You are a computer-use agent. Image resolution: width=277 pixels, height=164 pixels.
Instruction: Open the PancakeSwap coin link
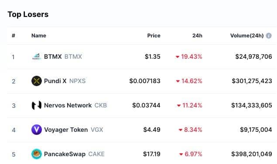click(65, 154)
